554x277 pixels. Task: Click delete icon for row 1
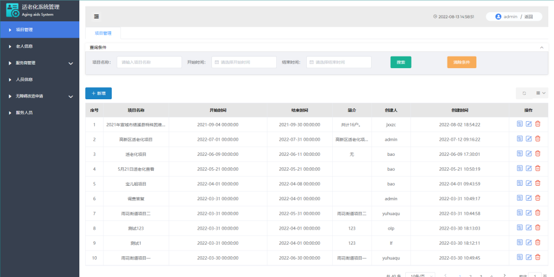coord(537,123)
